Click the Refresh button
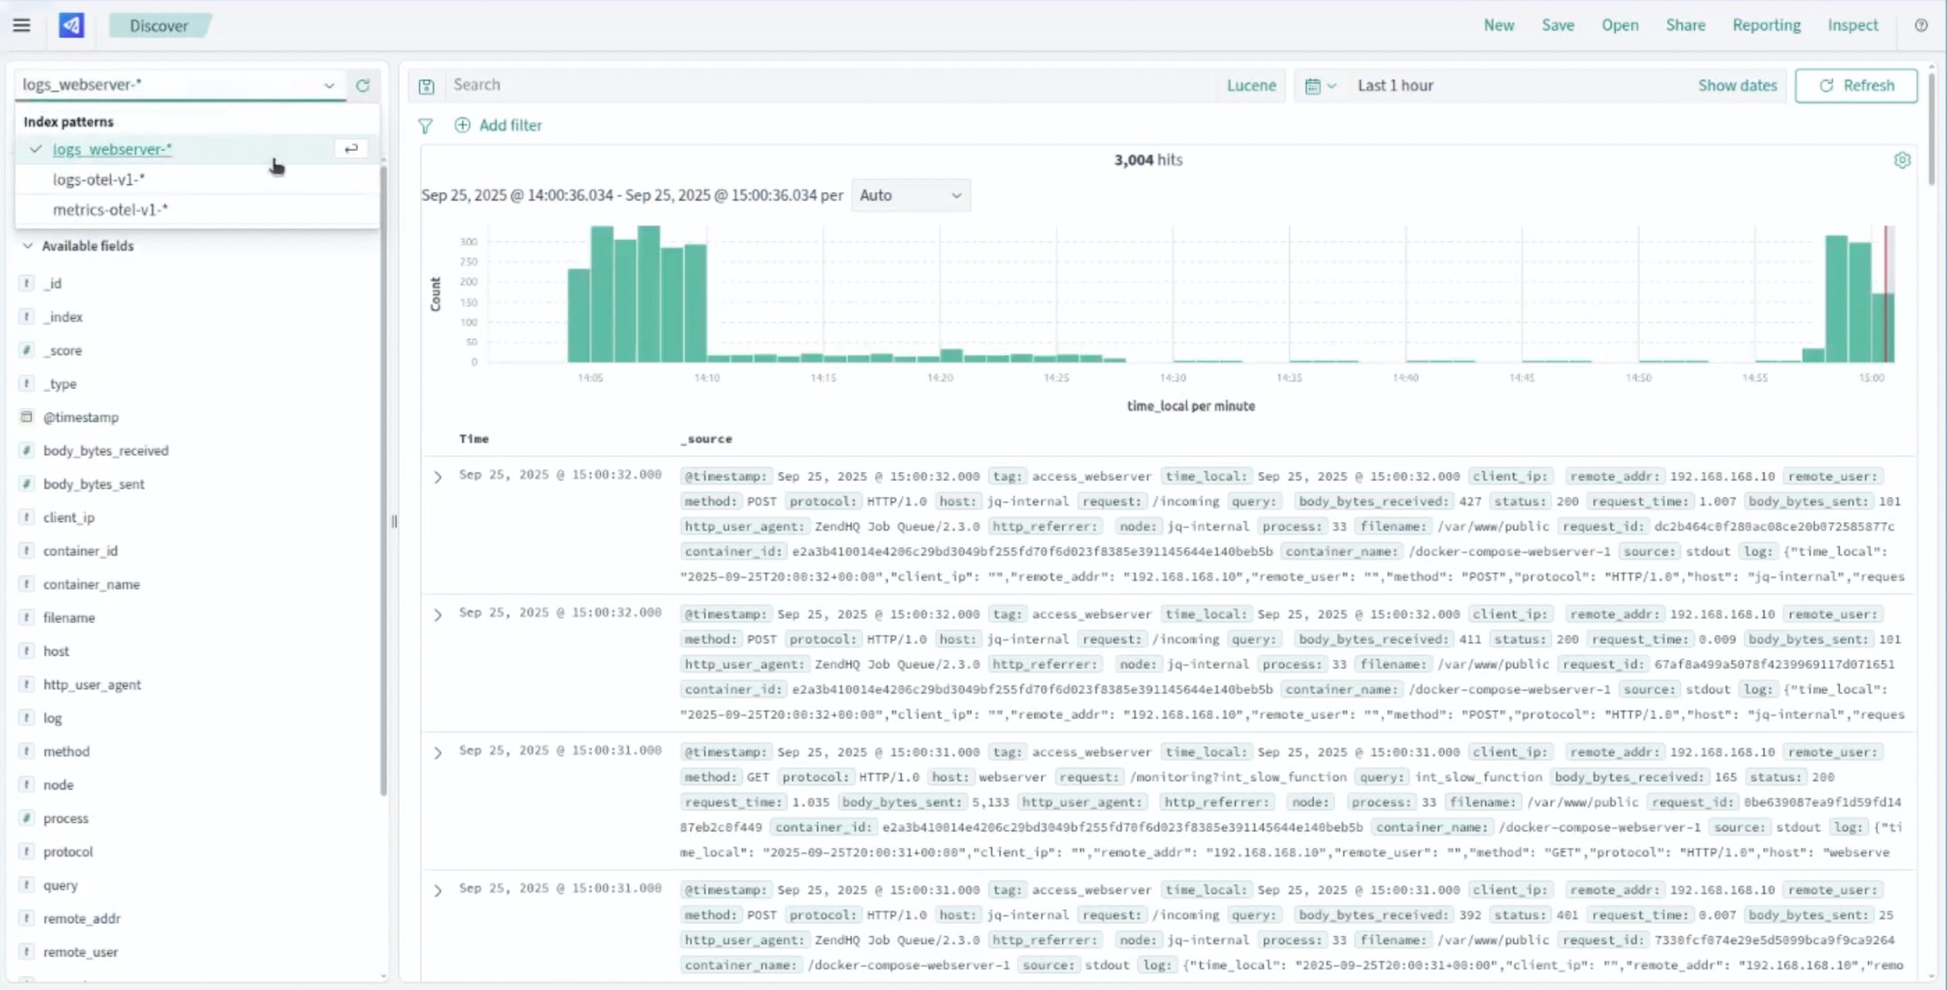1947x990 pixels. point(1855,86)
